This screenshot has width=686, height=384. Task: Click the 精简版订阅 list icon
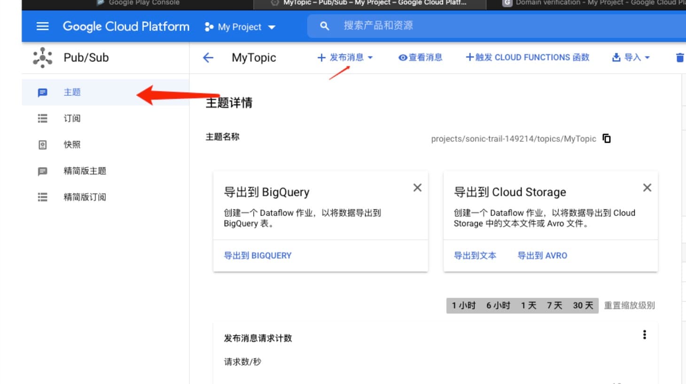point(42,197)
